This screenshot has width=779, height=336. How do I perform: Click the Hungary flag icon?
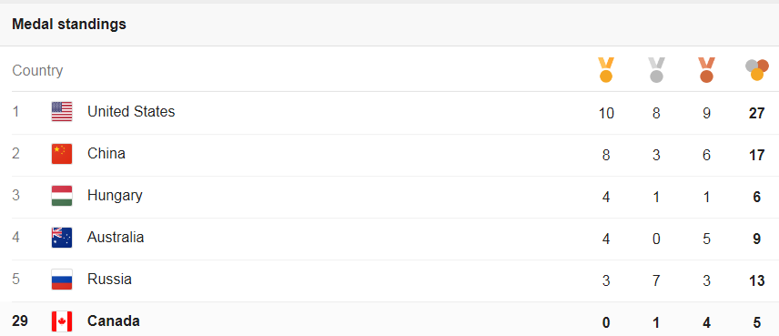pos(62,196)
